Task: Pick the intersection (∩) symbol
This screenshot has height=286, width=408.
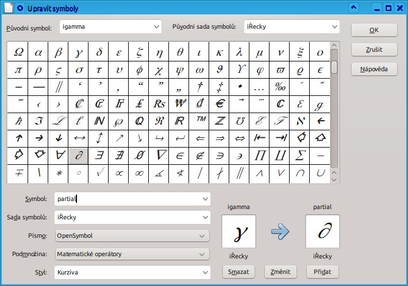Action: [x=300, y=173]
